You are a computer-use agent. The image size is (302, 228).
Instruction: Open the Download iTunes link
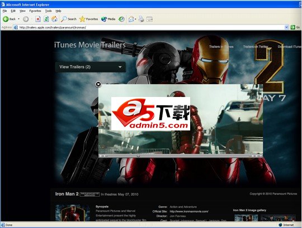click(x=289, y=47)
